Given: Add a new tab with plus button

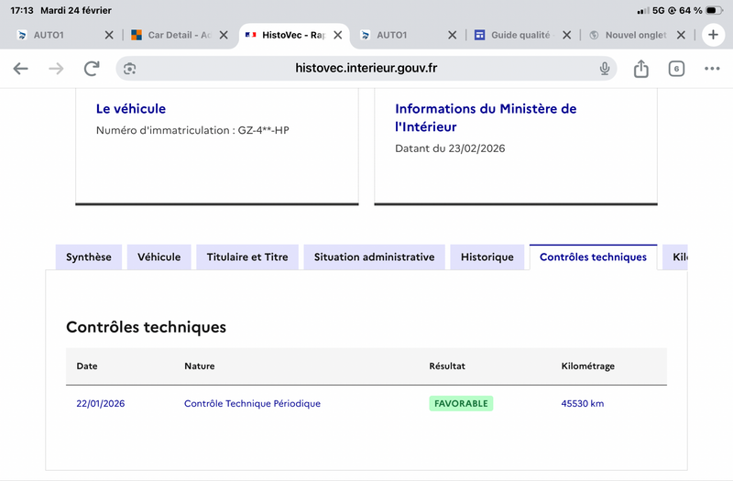Looking at the screenshot, I should [x=713, y=35].
